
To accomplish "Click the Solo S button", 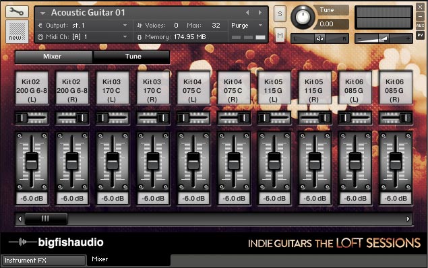I will point(280,13).
